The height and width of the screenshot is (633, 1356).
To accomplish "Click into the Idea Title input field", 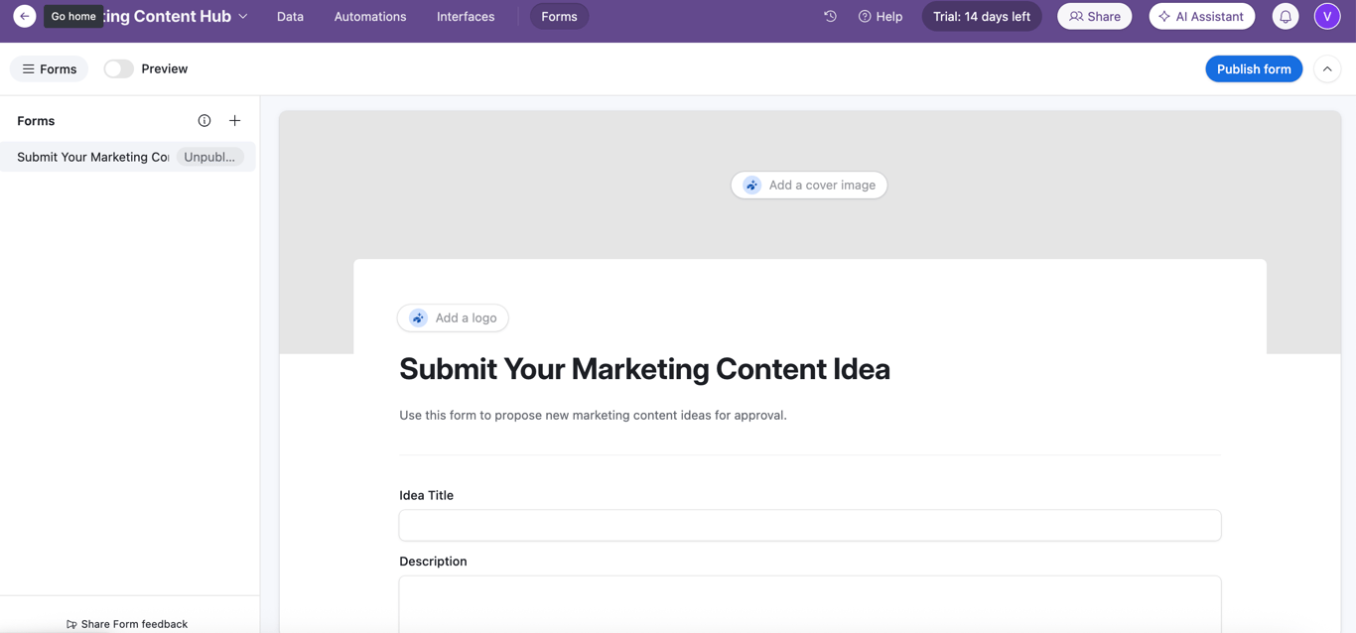I will click(x=810, y=526).
